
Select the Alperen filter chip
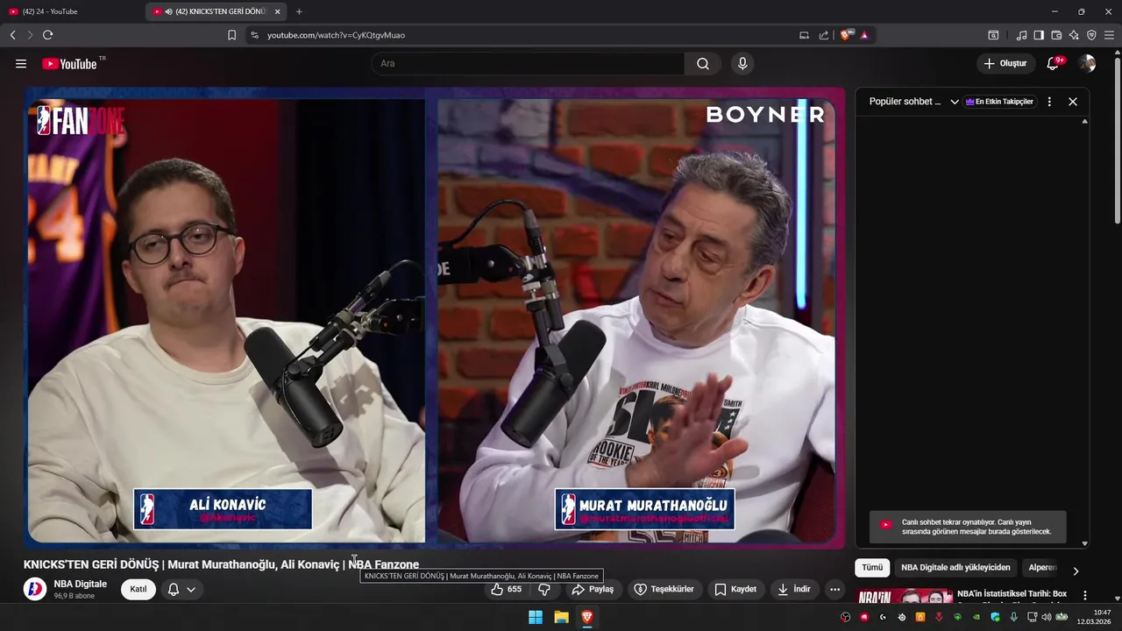click(1042, 568)
